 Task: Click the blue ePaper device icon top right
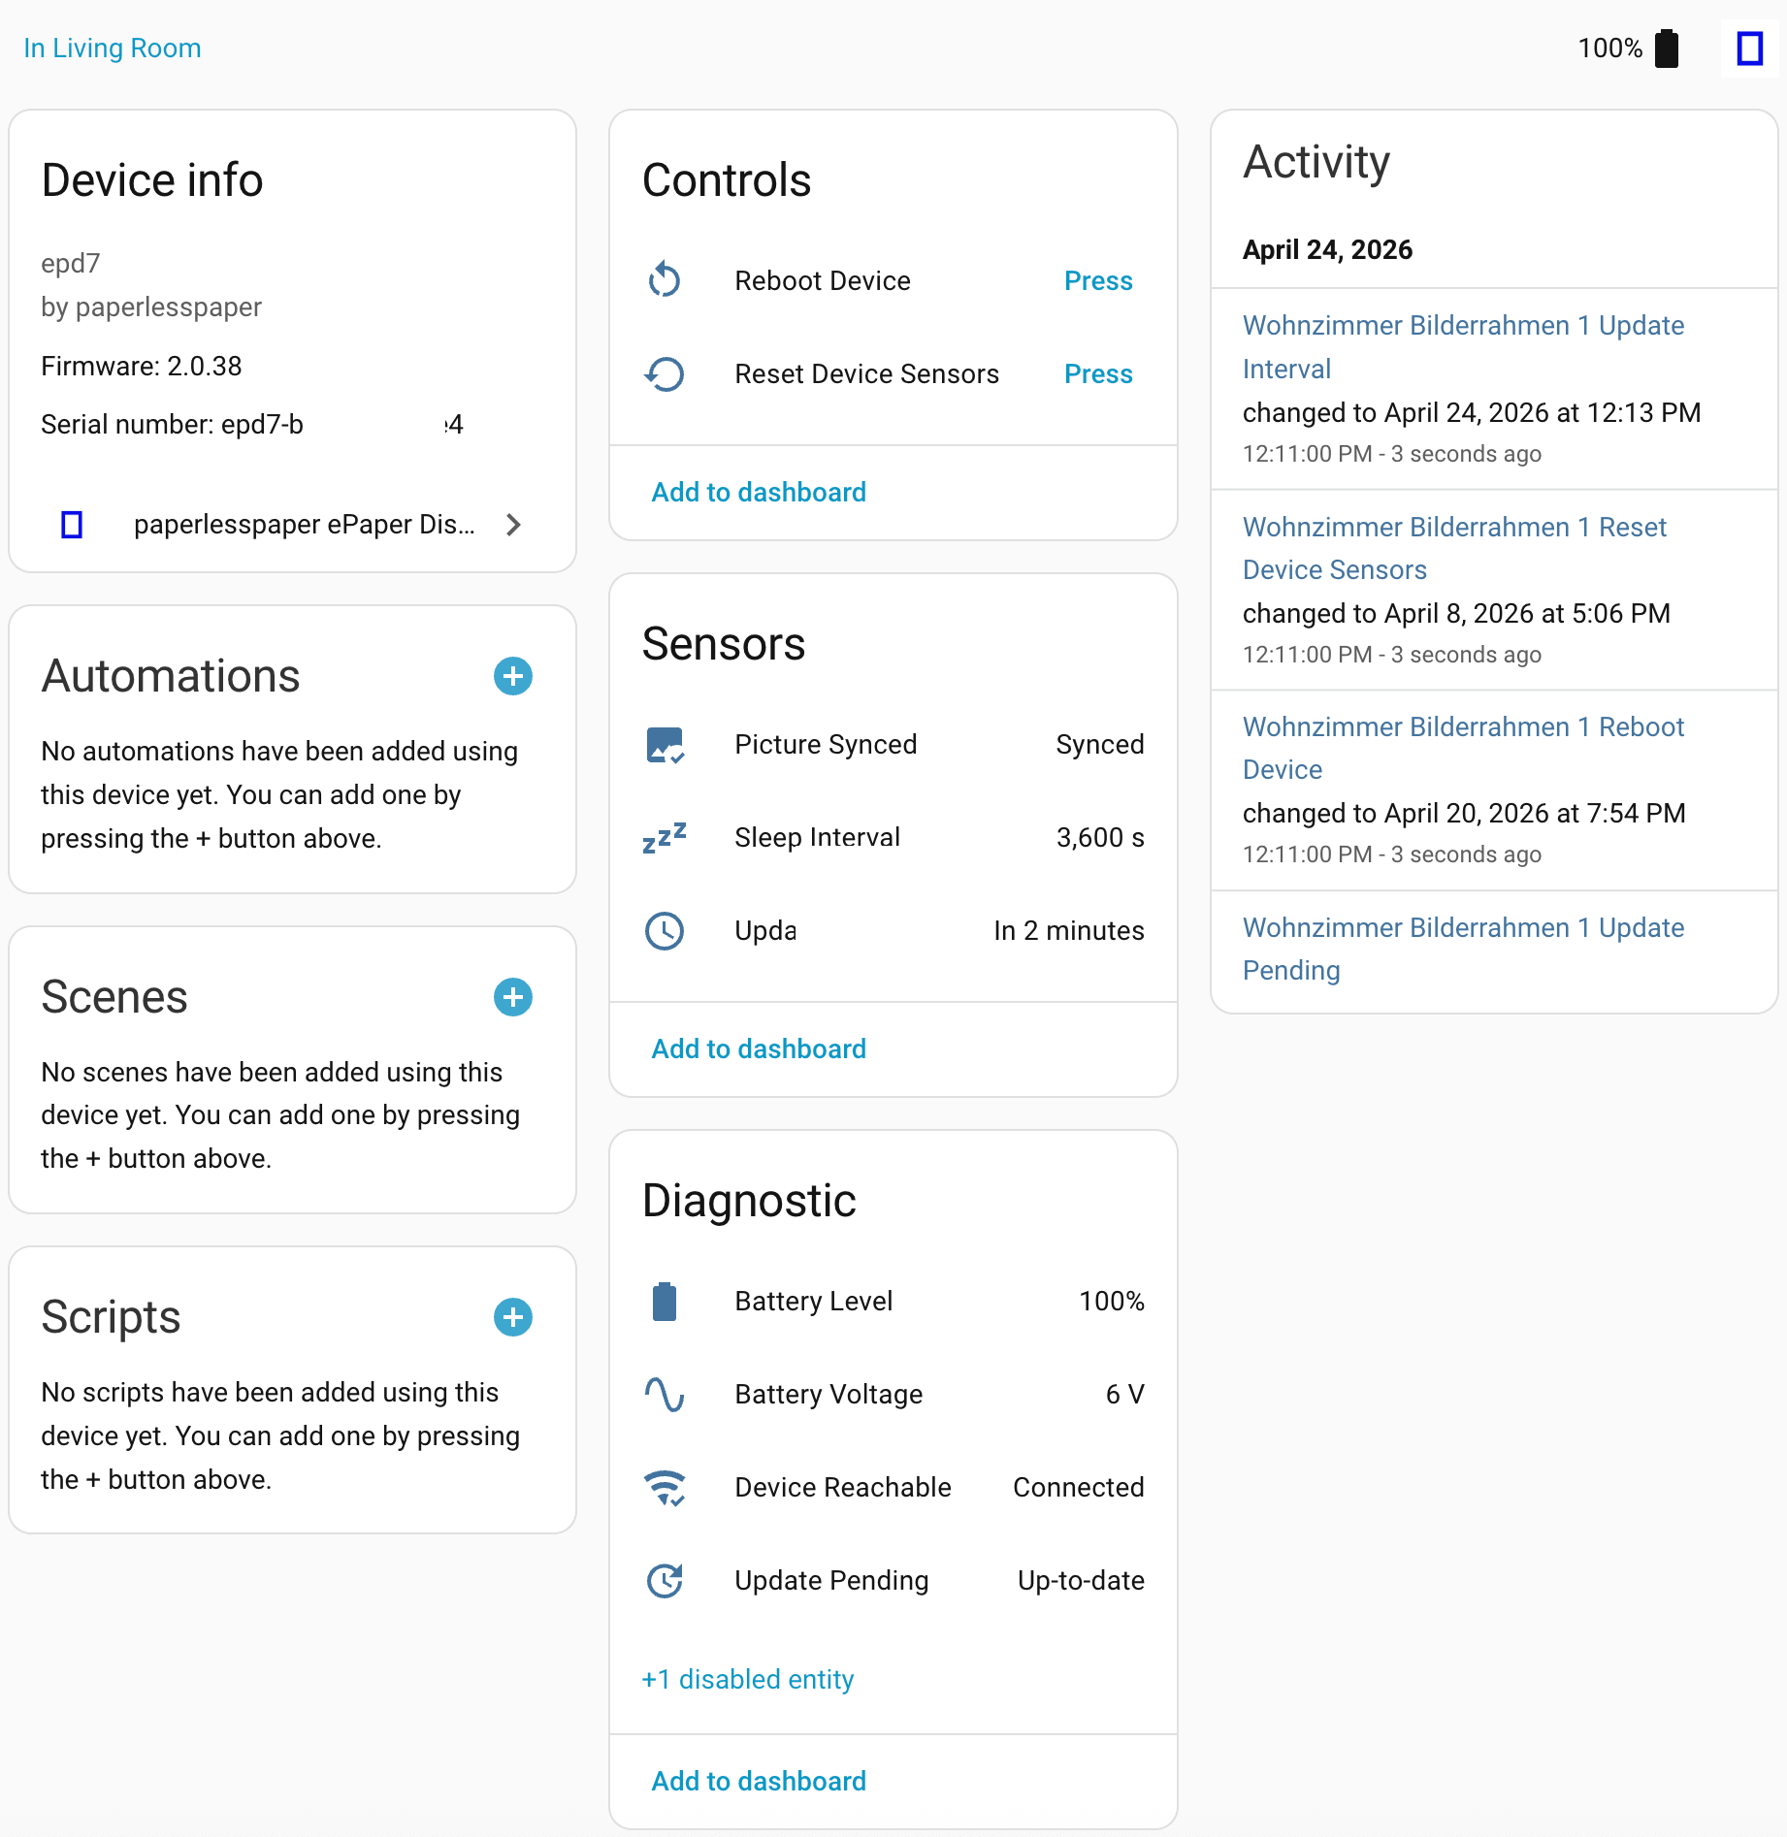[x=1750, y=48]
